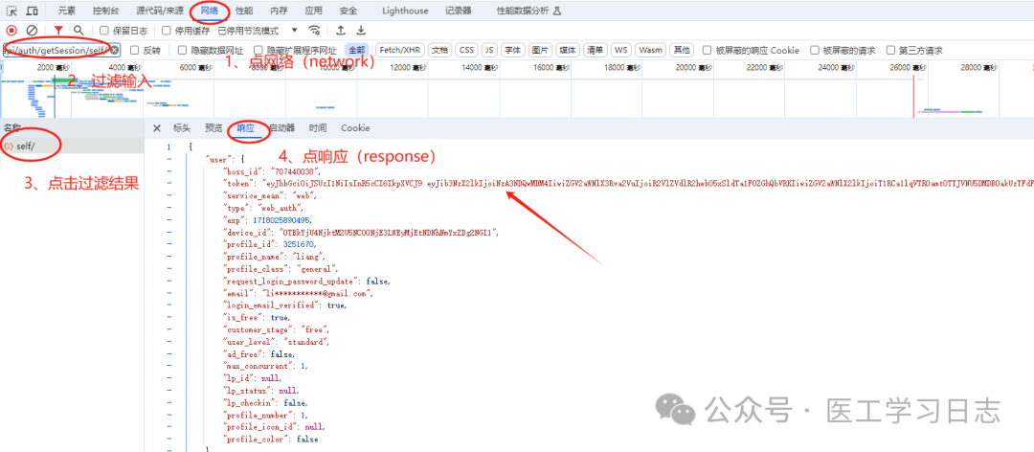Viewport: 1034px width, 452px height.
Task: Enable 保留日志 checkbox
Action: tap(104, 31)
